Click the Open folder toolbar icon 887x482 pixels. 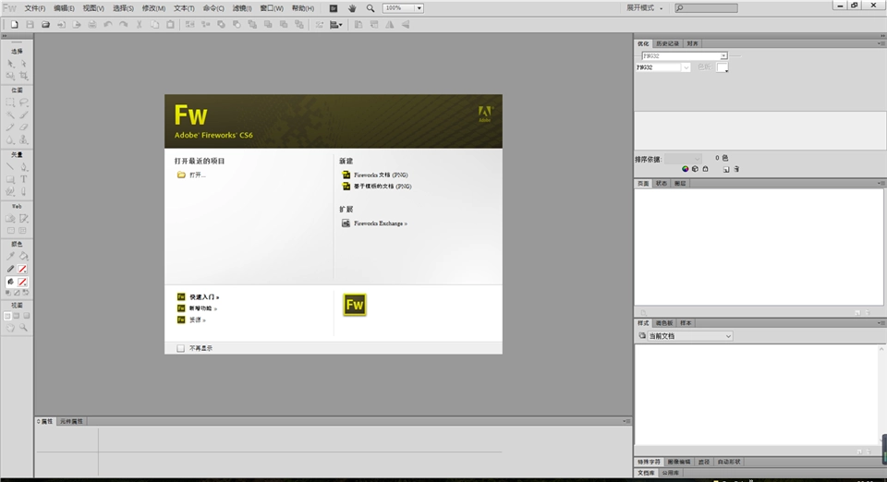[46, 25]
